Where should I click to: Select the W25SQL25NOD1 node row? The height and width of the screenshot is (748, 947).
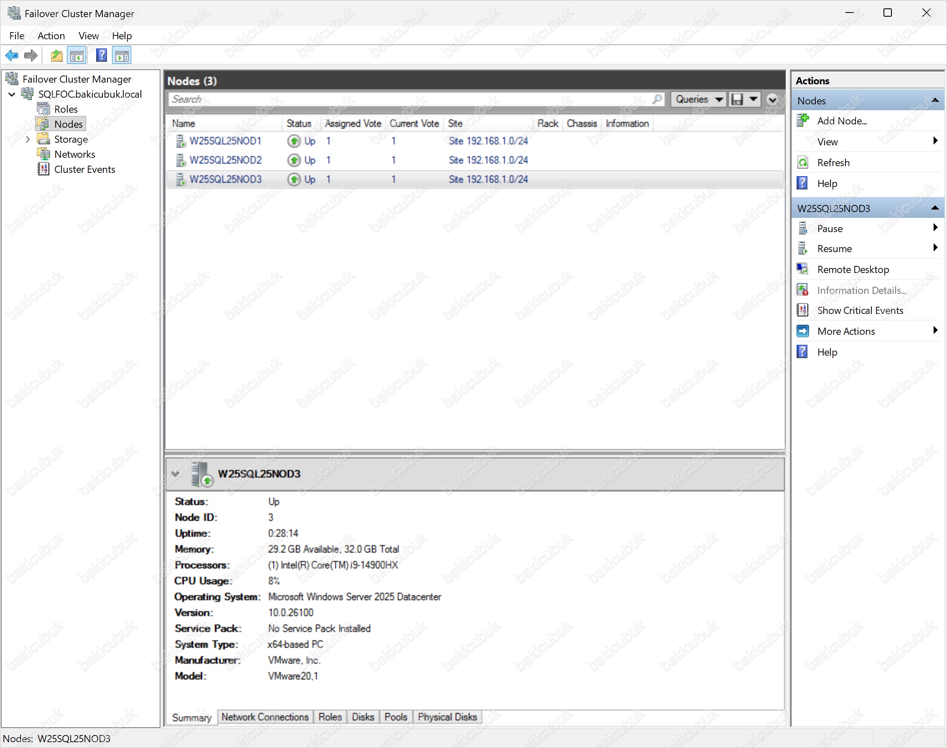pos(225,141)
